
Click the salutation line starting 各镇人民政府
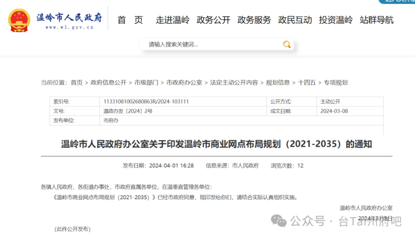click(x=126, y=187)
